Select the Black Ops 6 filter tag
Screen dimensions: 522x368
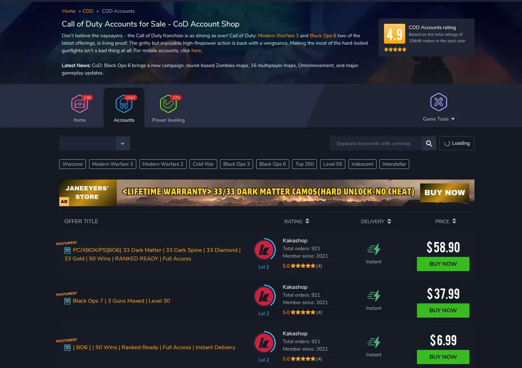pyautogui.click(x=273, y=164)
